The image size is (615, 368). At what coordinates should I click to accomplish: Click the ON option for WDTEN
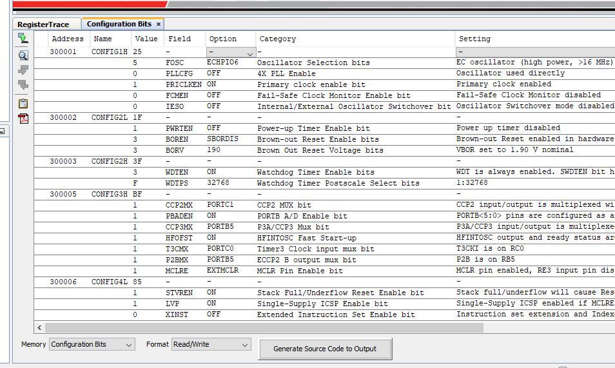211,172
